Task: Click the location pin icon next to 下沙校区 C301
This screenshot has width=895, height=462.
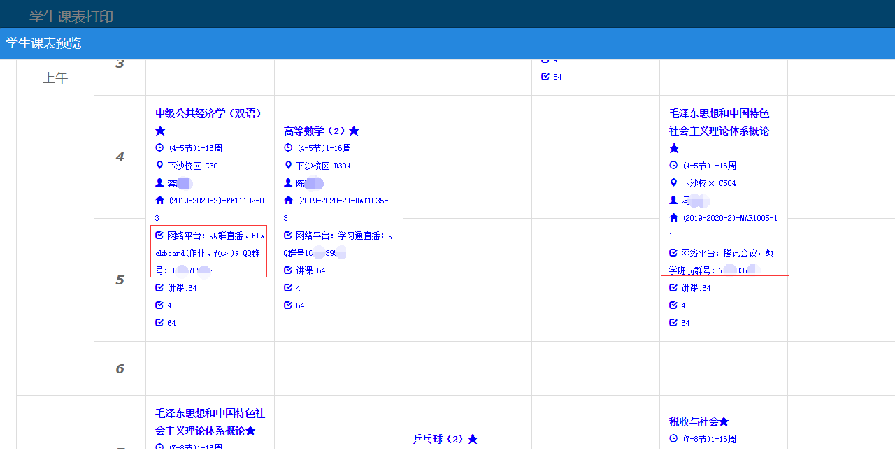Action: 159,166
